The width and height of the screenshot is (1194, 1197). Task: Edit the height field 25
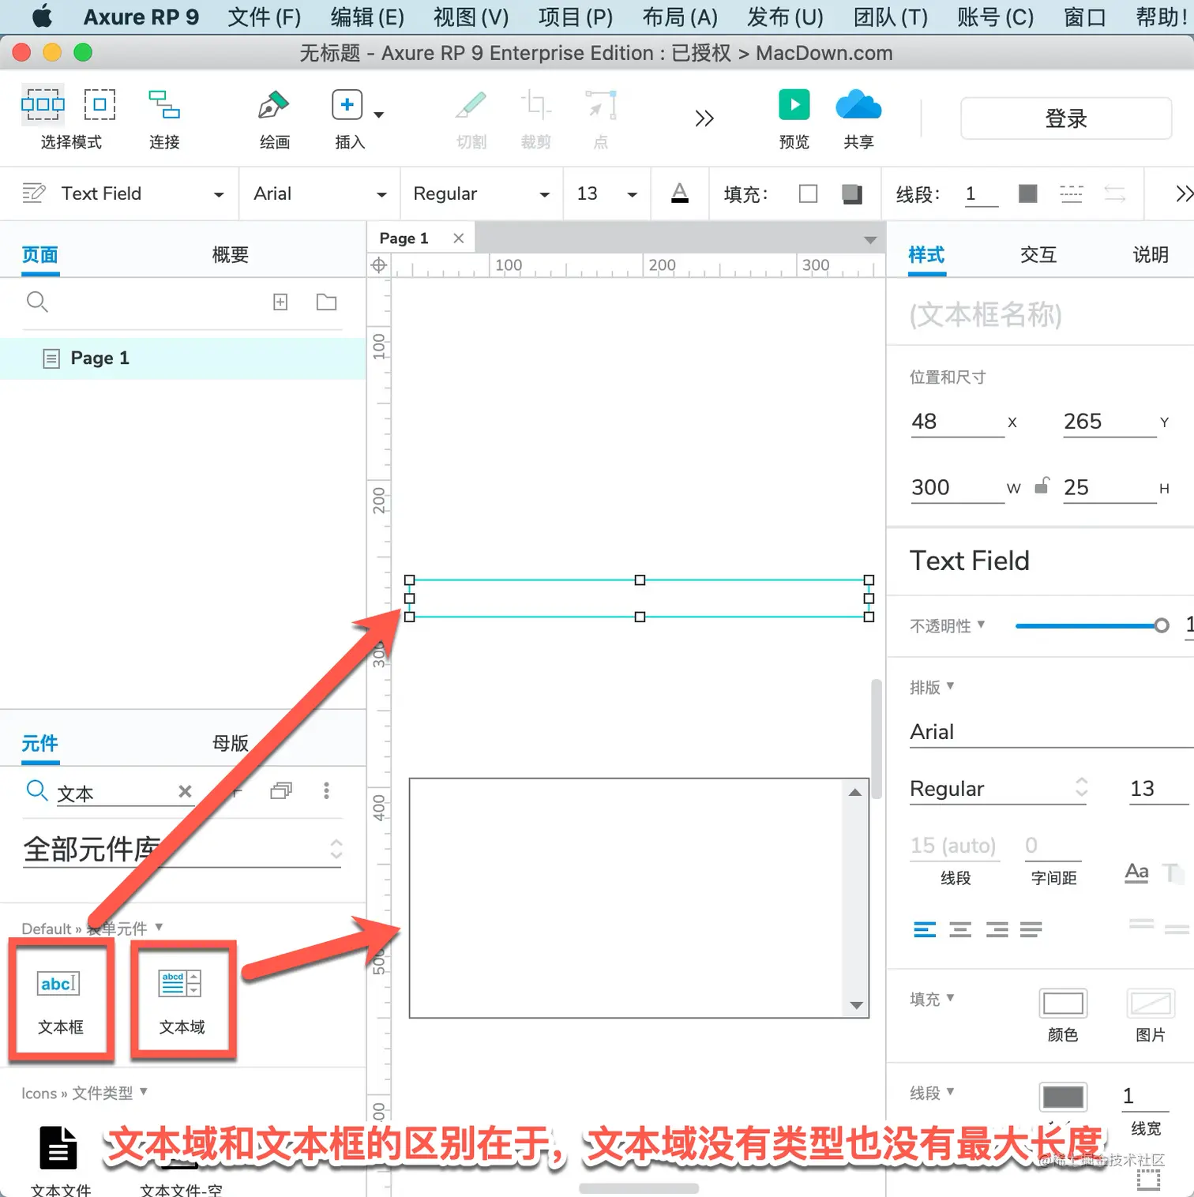click(x=1110, y=487)
